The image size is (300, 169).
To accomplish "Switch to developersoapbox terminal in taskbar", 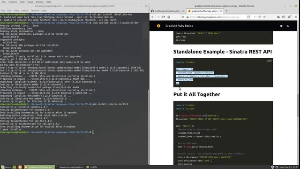I will coord(70,167).
